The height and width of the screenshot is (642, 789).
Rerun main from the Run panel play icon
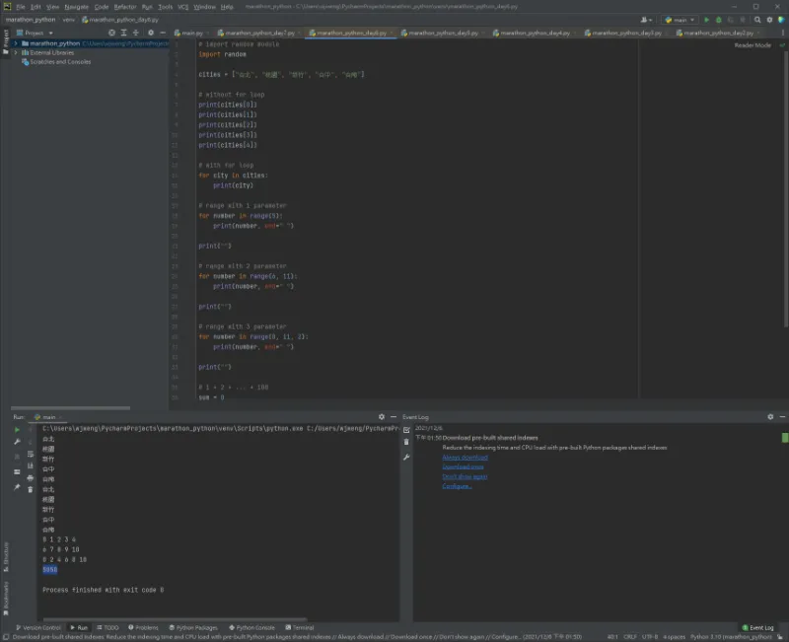tap(17, 430)
